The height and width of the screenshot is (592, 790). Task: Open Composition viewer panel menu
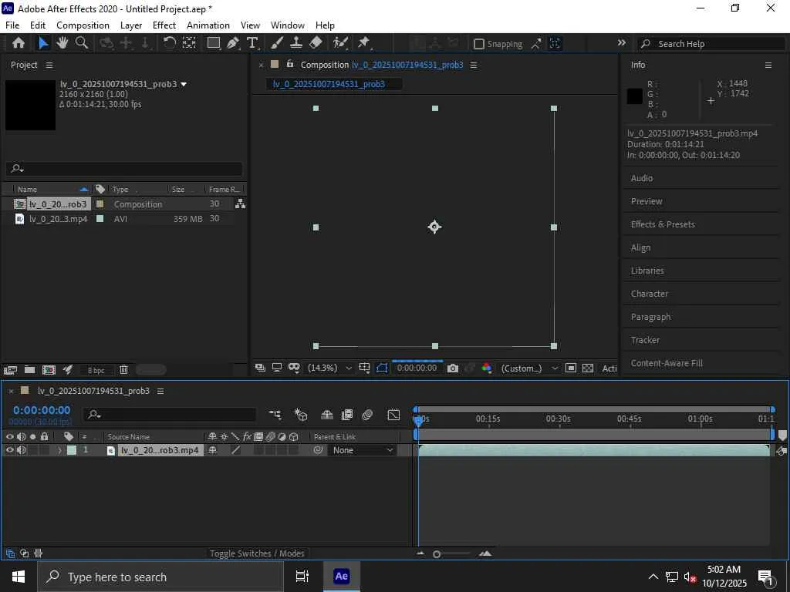pos(474,65)
